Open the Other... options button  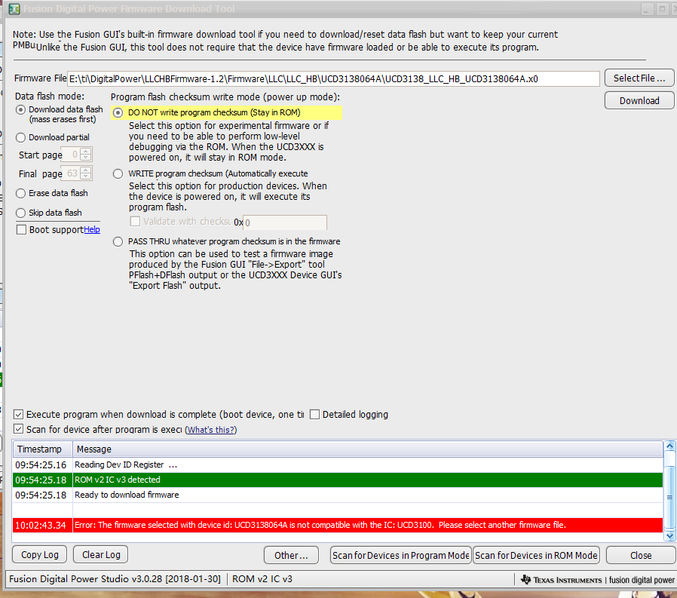click(292, 555)
